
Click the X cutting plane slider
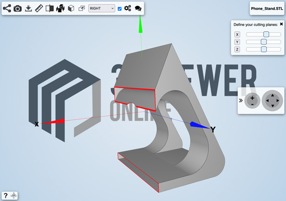coord(263,34)
